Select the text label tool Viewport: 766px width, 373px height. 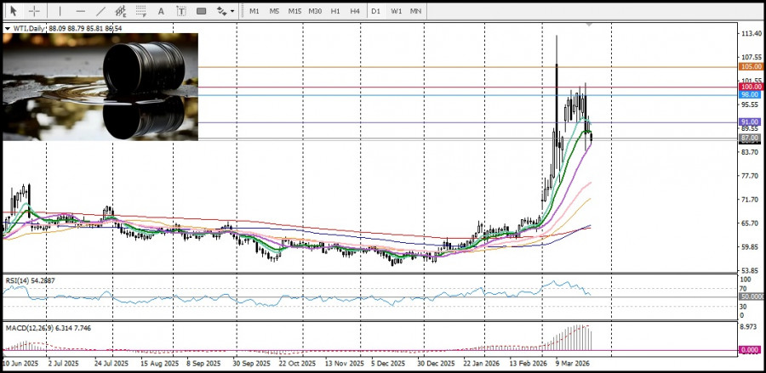pyautogui.click(x=180, y=11)
